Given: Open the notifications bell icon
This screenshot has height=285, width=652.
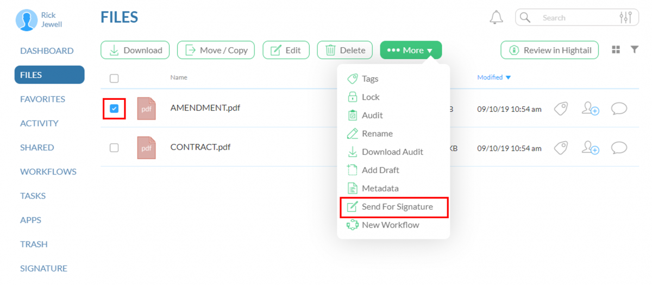Looking at the screenshot, I should [x=496, y=18].
